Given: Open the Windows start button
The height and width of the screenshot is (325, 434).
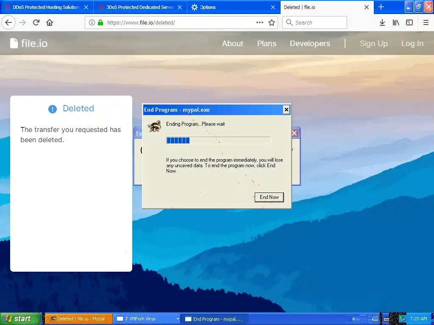Looking at the screenshot, I should 20,319.
